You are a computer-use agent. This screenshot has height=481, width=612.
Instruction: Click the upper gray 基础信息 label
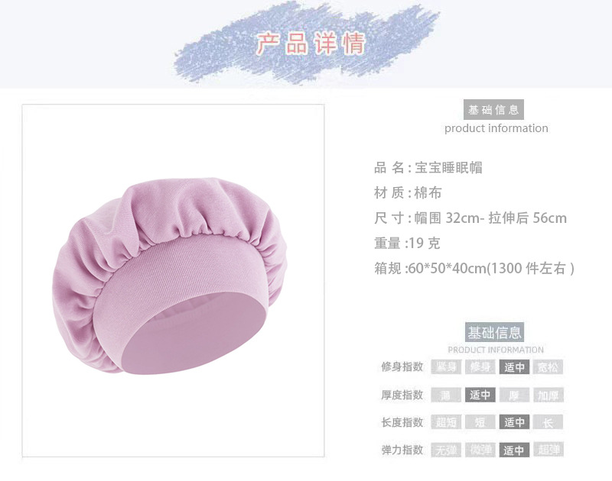(493, 110)
